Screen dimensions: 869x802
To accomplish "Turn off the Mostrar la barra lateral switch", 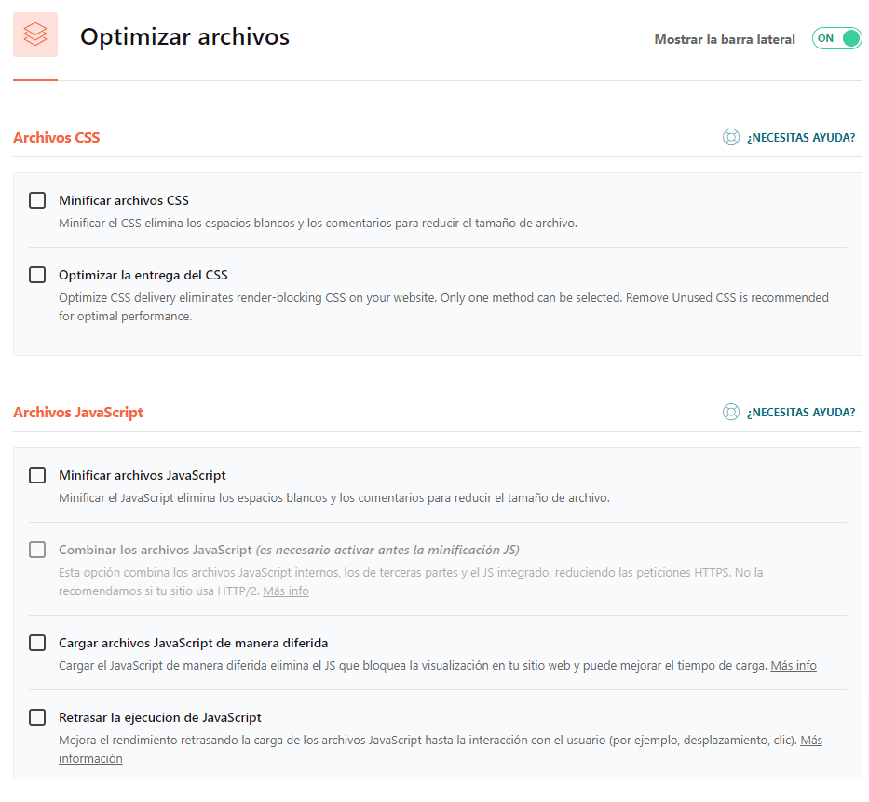I will pyautogui.click(x=836, y=38).
